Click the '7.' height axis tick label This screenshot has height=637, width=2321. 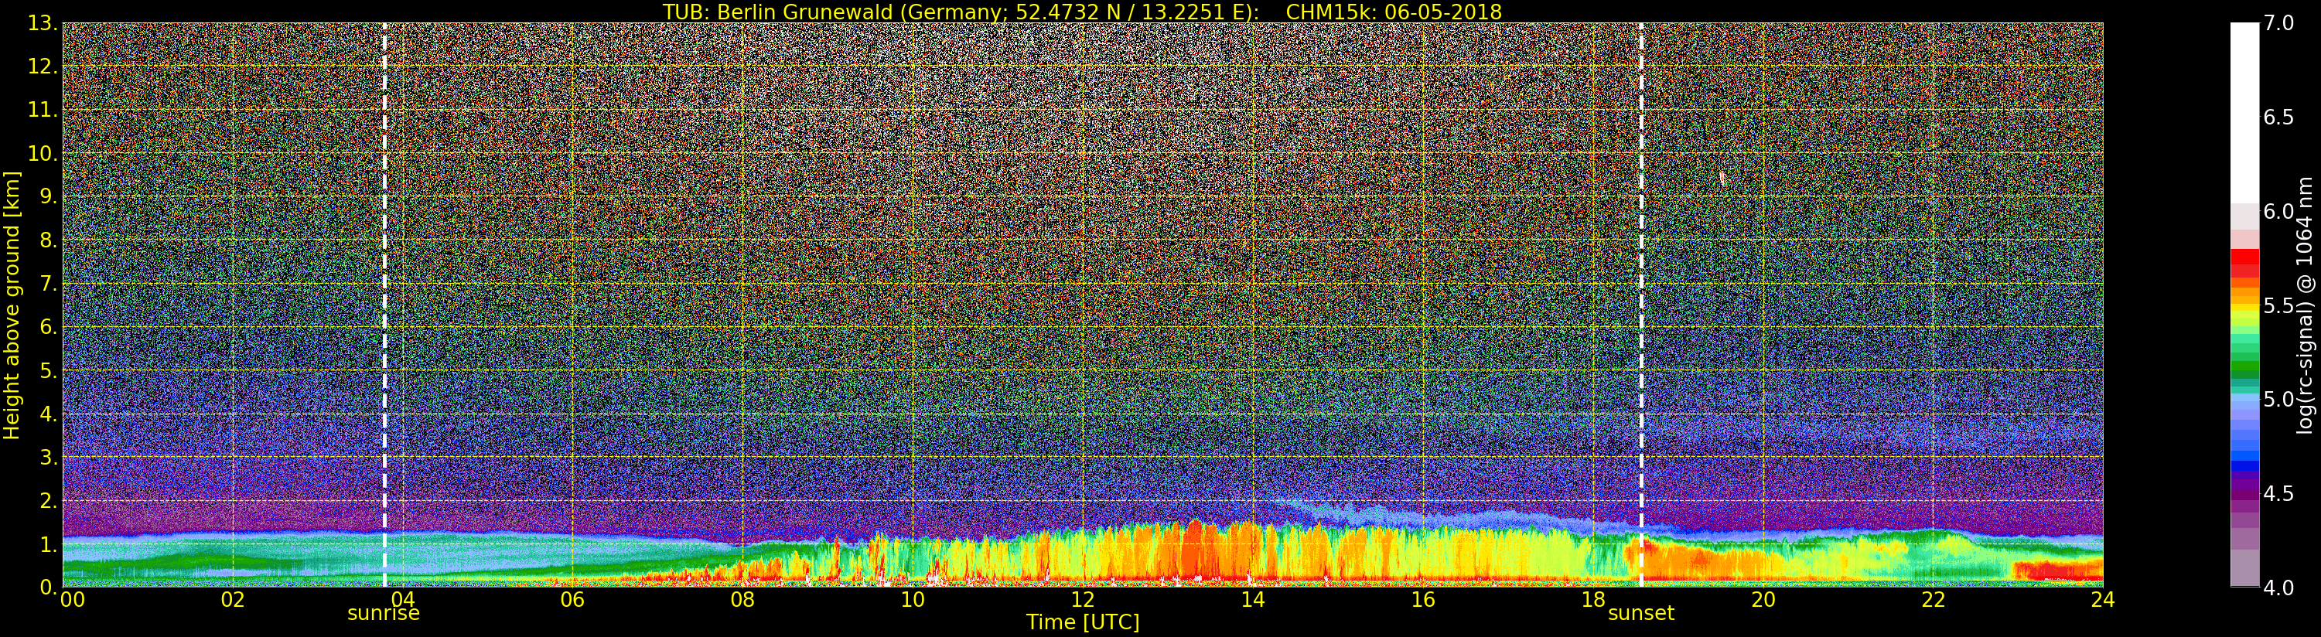tap(48, 284)
